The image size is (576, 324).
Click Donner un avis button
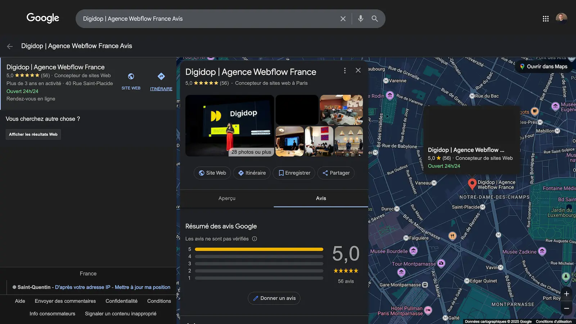tap(274, 298)
